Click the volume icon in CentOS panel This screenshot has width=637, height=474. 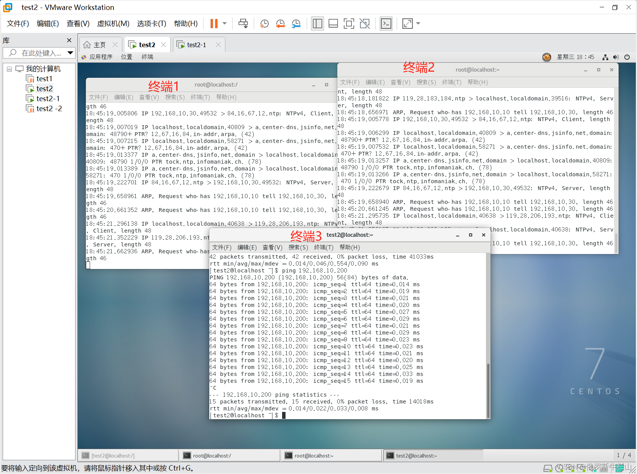tap(616, 57)
